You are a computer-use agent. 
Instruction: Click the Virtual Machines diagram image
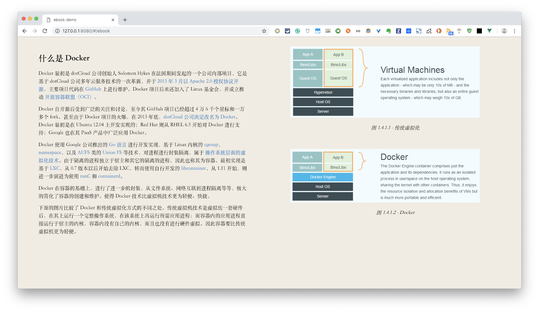pos(385,82)
